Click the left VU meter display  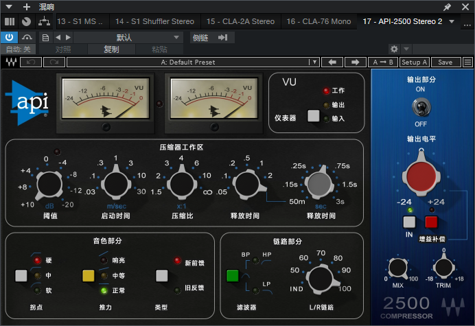click(106, 98)
